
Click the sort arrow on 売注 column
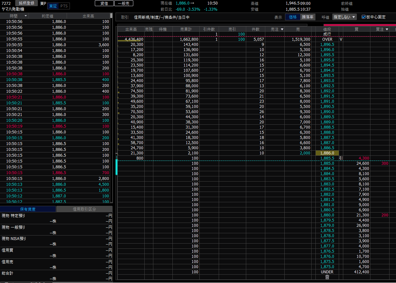coord(282,29)
